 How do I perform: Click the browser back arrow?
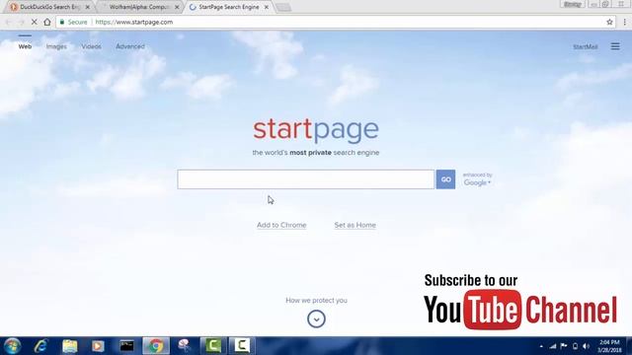tap(9, 22)
